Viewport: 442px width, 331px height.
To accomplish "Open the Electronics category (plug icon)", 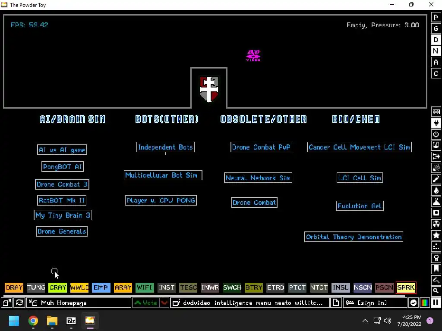I will [x=436, y=123].
